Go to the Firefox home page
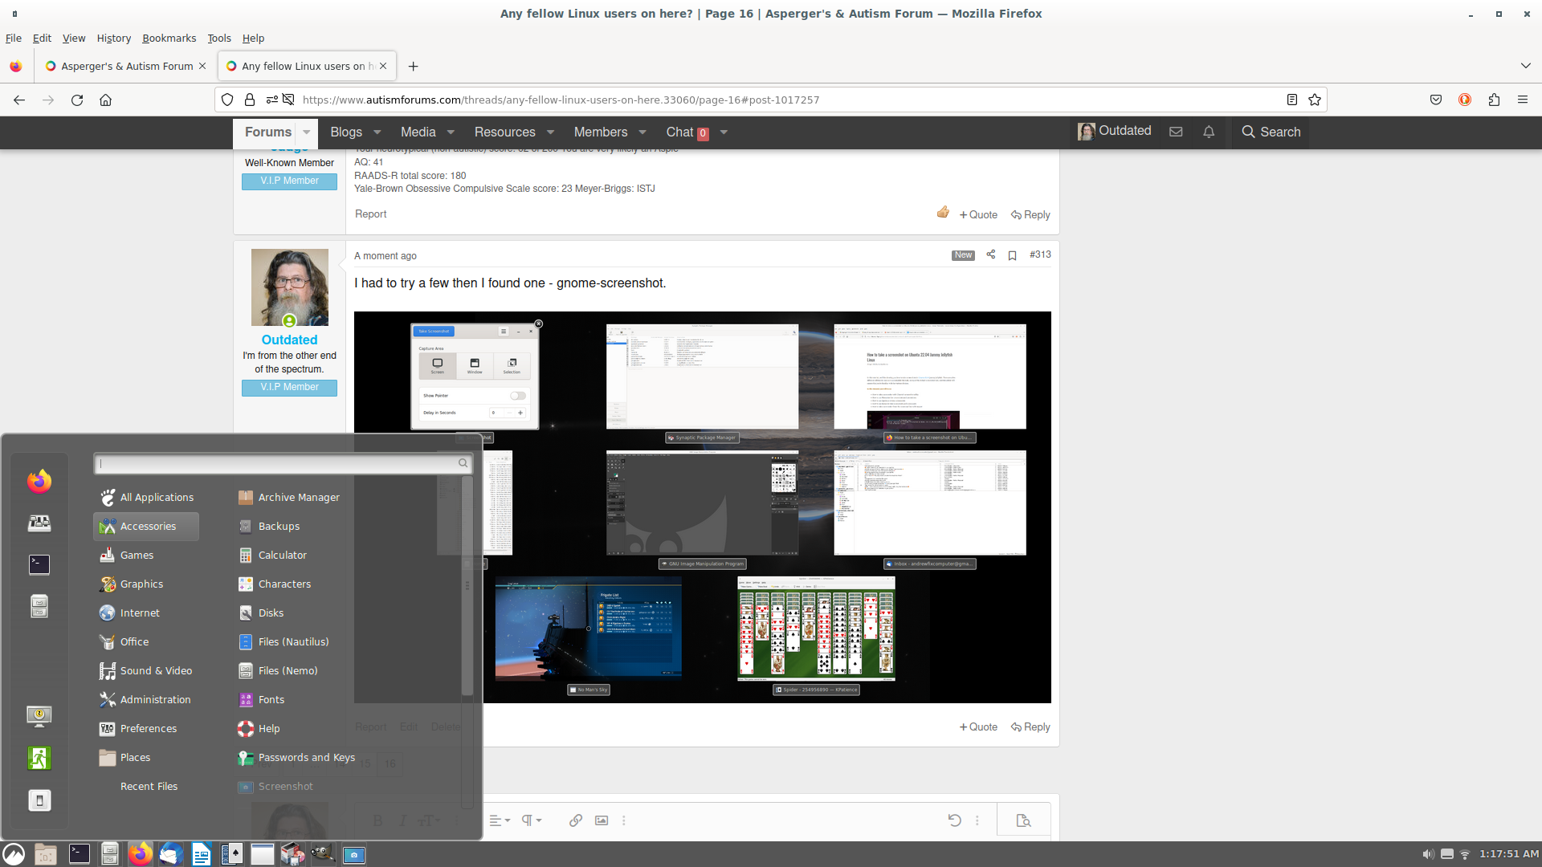This screenshot has height=867, width=1542. click(x=105, y=100)
